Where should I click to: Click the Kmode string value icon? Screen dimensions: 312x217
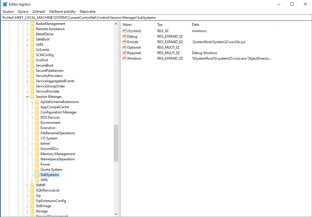pyautogui.click(x=125, y=42)
